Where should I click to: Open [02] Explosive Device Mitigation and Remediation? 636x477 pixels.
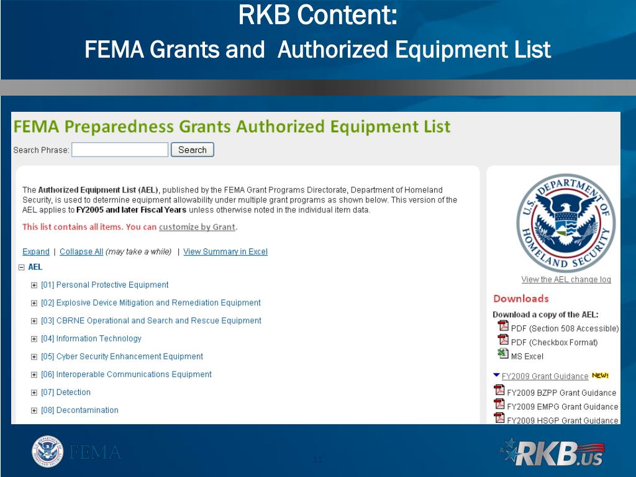coord(150,302)
